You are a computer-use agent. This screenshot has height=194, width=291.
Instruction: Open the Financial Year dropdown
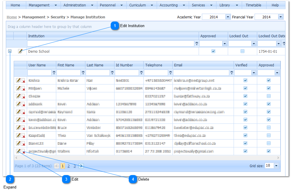click(281, 17)
